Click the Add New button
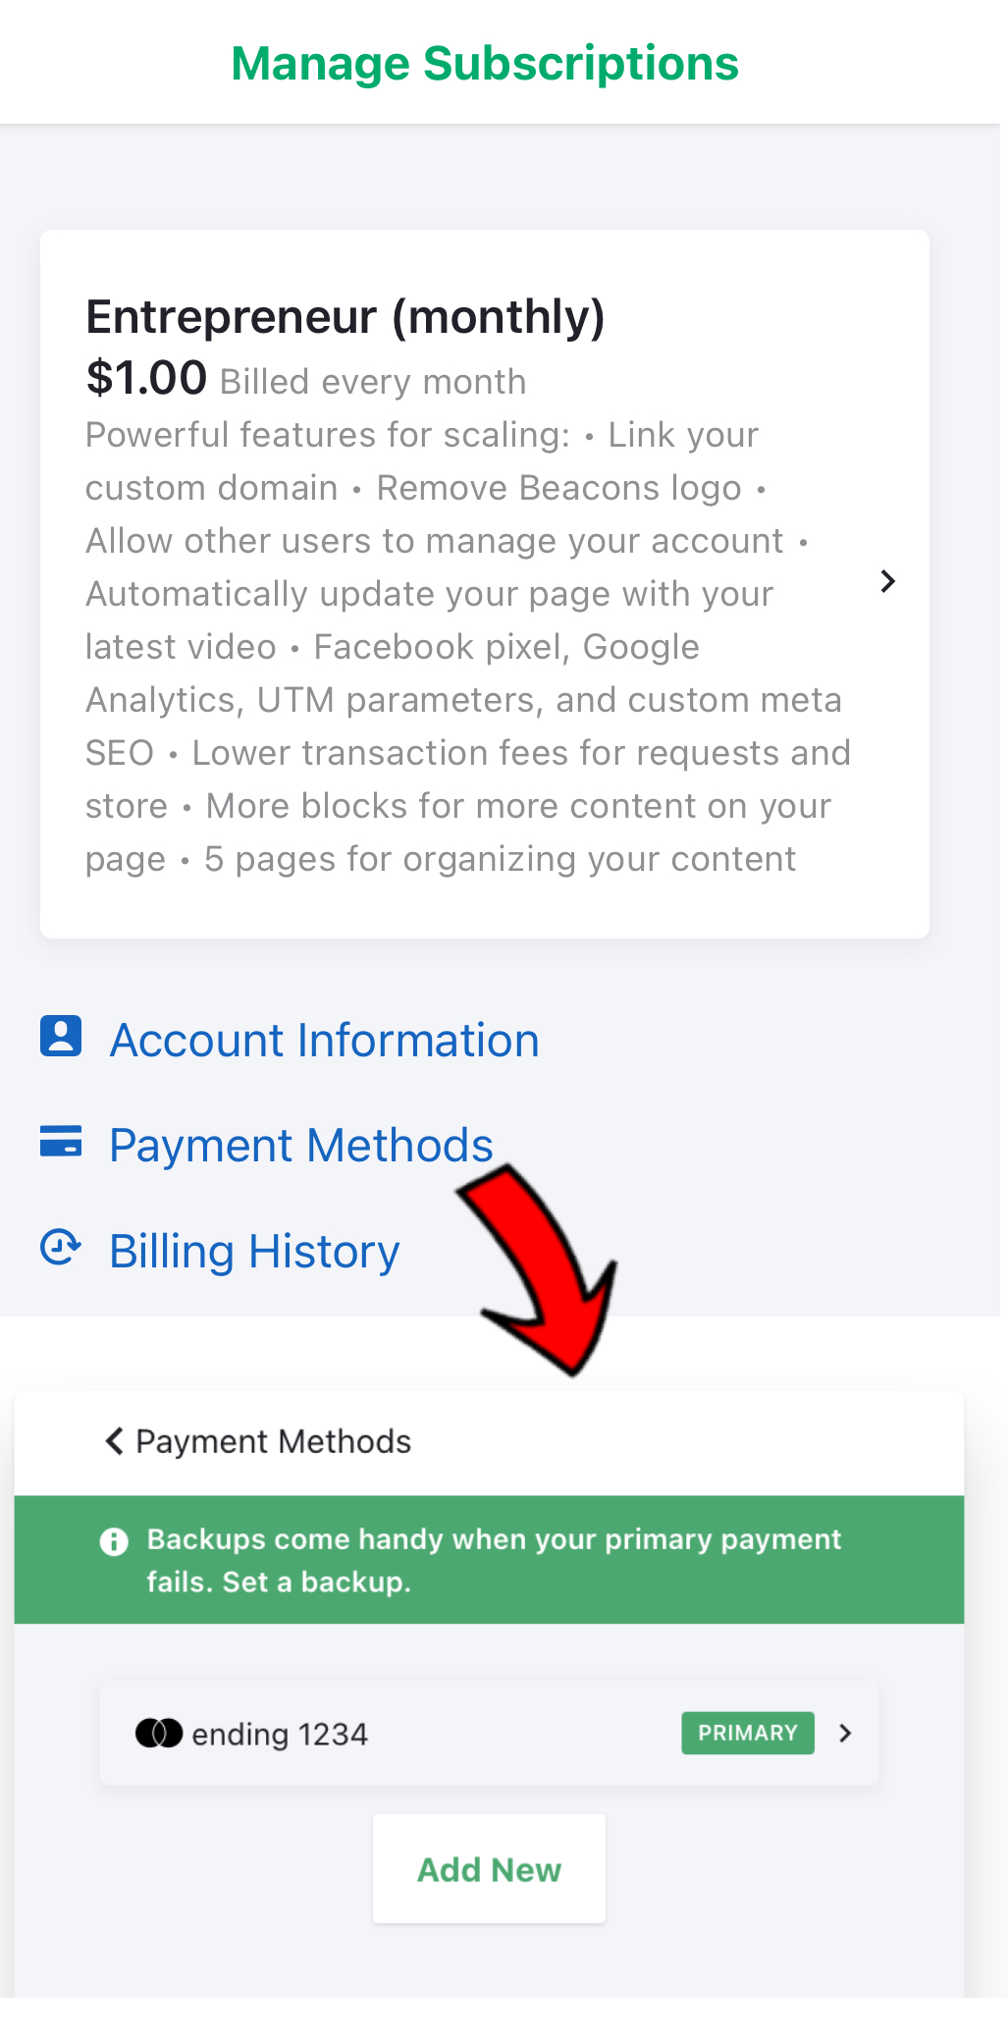1008x2040 pixels. (489, 1868)
